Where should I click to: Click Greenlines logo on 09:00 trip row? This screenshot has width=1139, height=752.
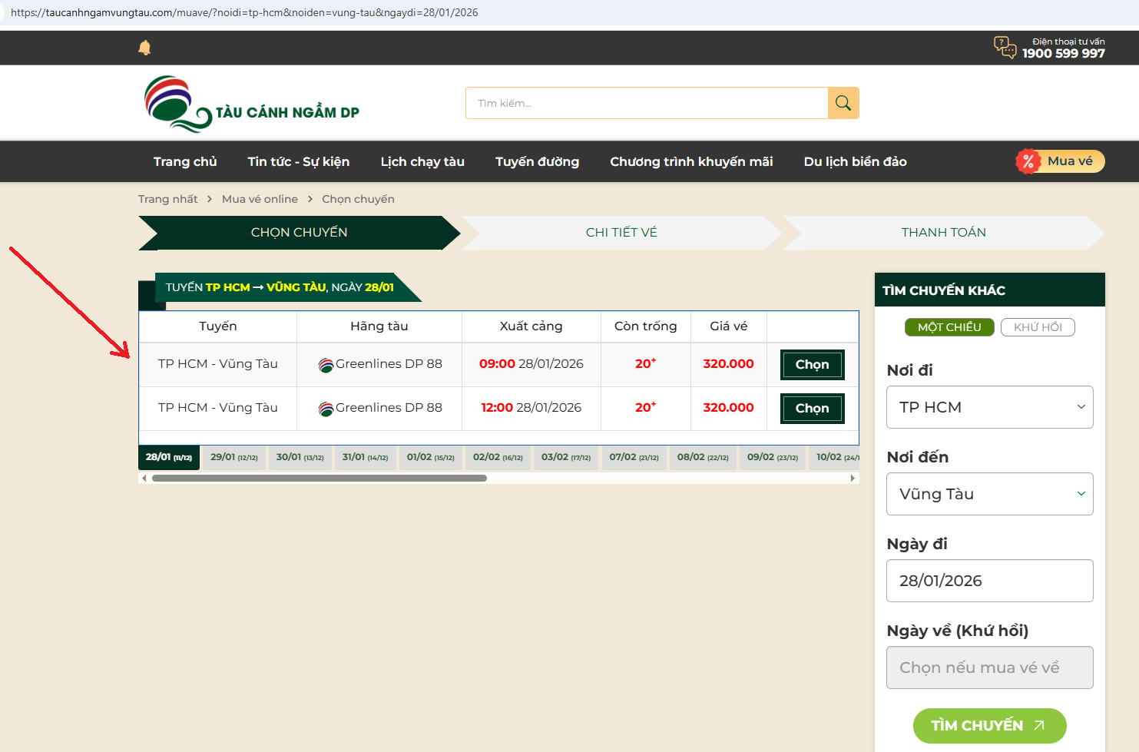point(326,365)
